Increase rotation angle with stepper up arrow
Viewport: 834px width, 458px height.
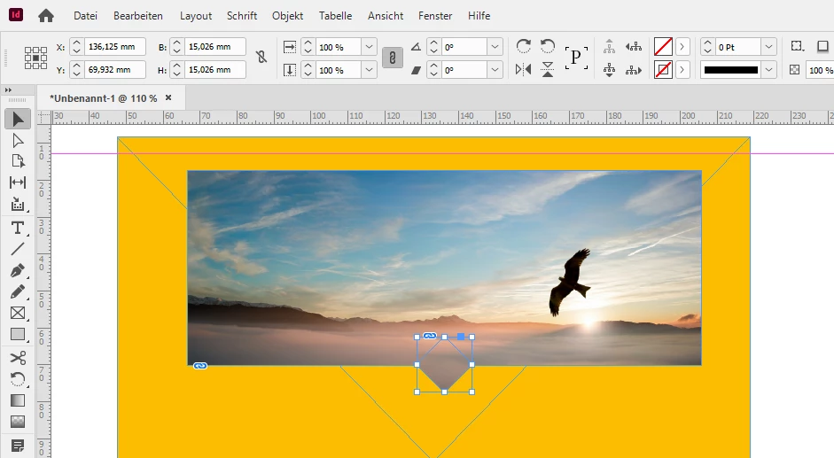434,43
